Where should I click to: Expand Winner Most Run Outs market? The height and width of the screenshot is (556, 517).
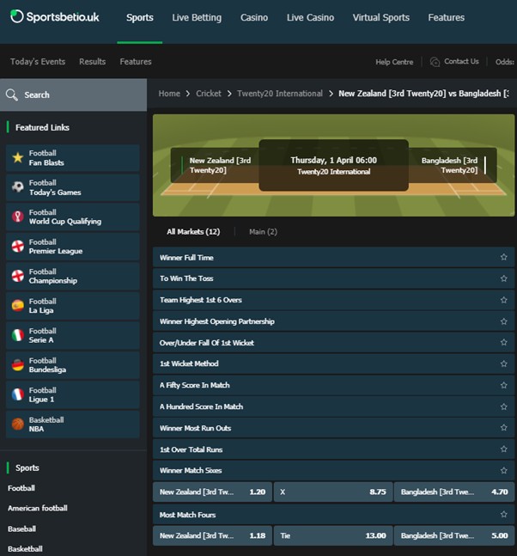coord(333,428)
